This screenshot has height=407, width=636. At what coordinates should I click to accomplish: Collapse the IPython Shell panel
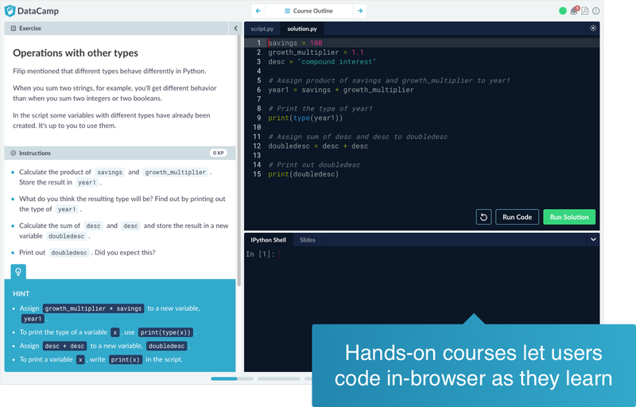point(593,239)
